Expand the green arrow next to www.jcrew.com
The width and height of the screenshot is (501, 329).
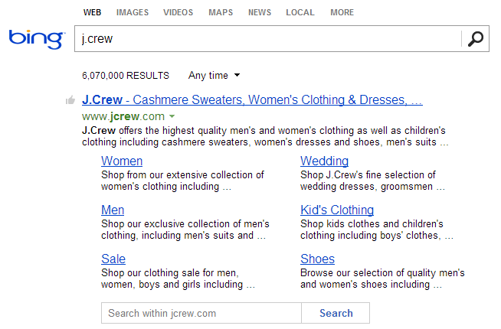pos(172,116)
